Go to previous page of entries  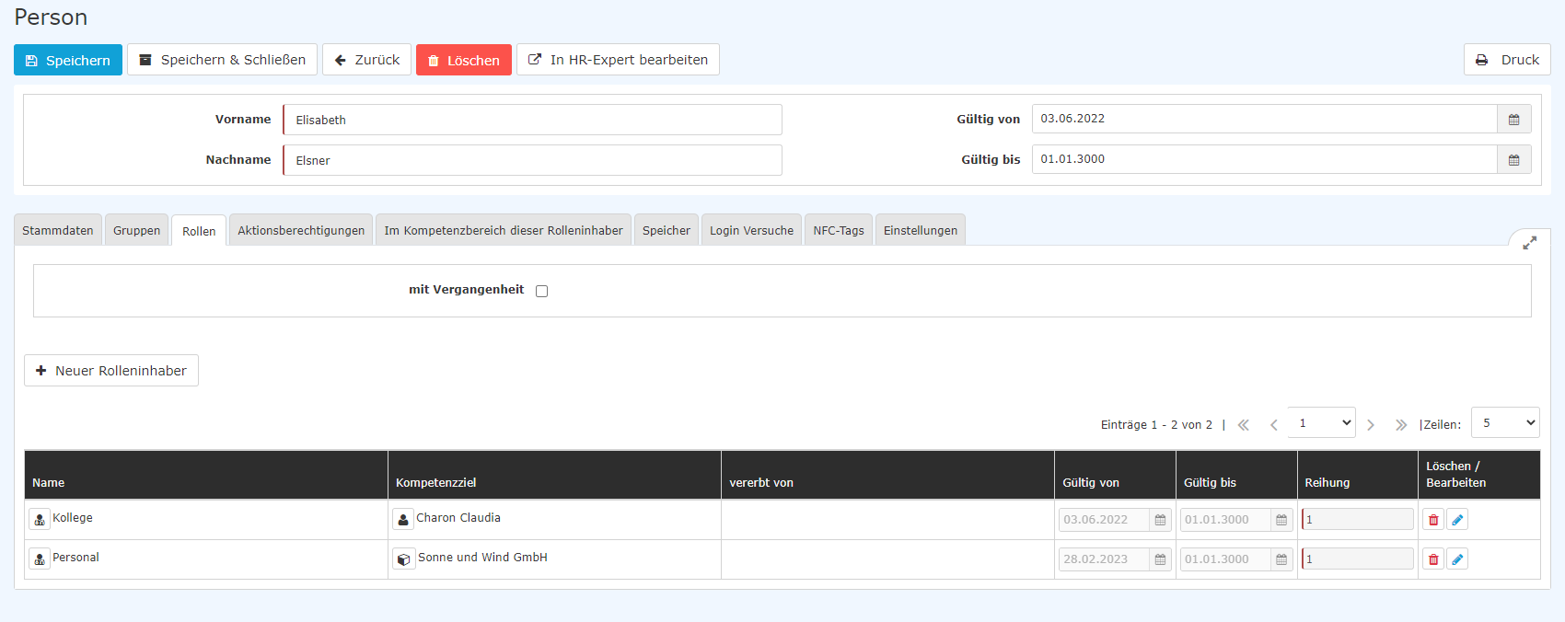(1274, 424)
